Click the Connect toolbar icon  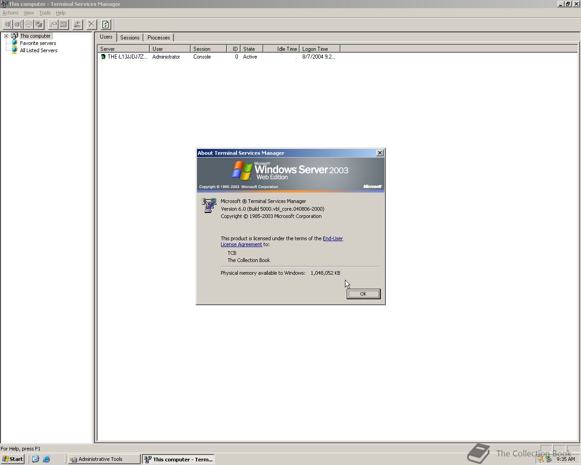point(8,25)
